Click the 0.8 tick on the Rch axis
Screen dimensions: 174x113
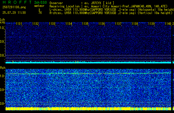point(2,103)
